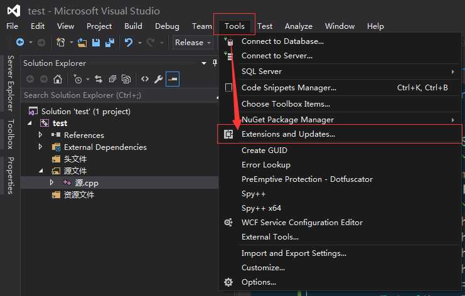The height and width of the screenshot is (296, 465).
Task: Pin the Solution Explorer panel
Action: click(215, 63)
